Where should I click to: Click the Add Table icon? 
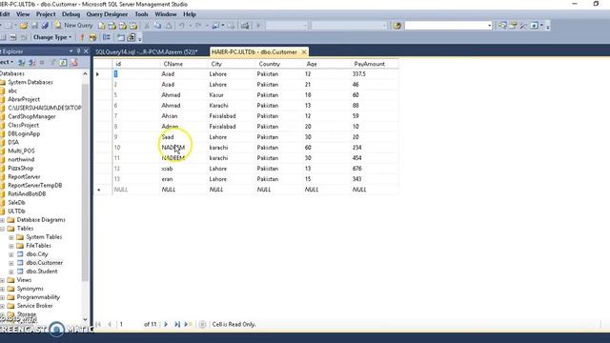121,37
